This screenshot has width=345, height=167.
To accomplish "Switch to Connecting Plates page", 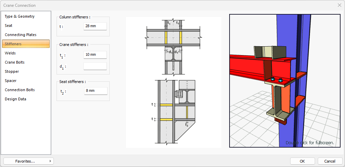I will (x=20, y=35).
